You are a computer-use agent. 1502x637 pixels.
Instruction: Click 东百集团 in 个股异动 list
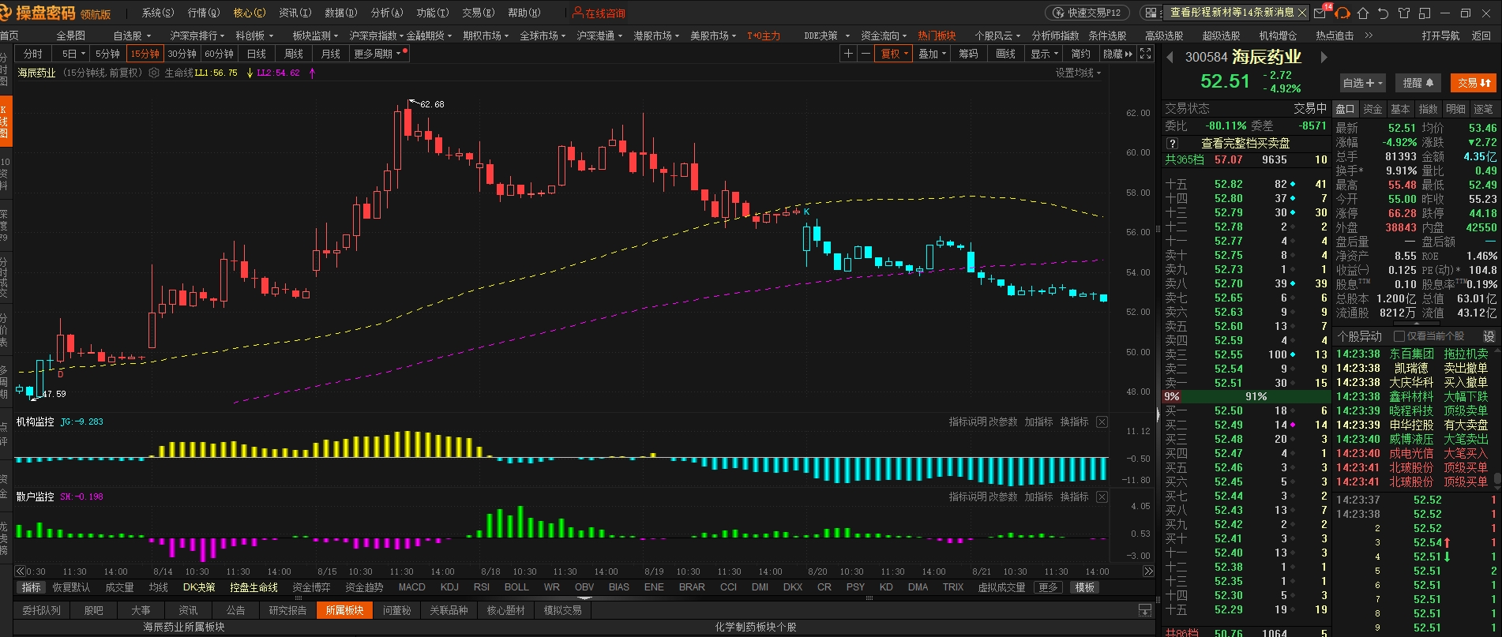[1411, 354]
